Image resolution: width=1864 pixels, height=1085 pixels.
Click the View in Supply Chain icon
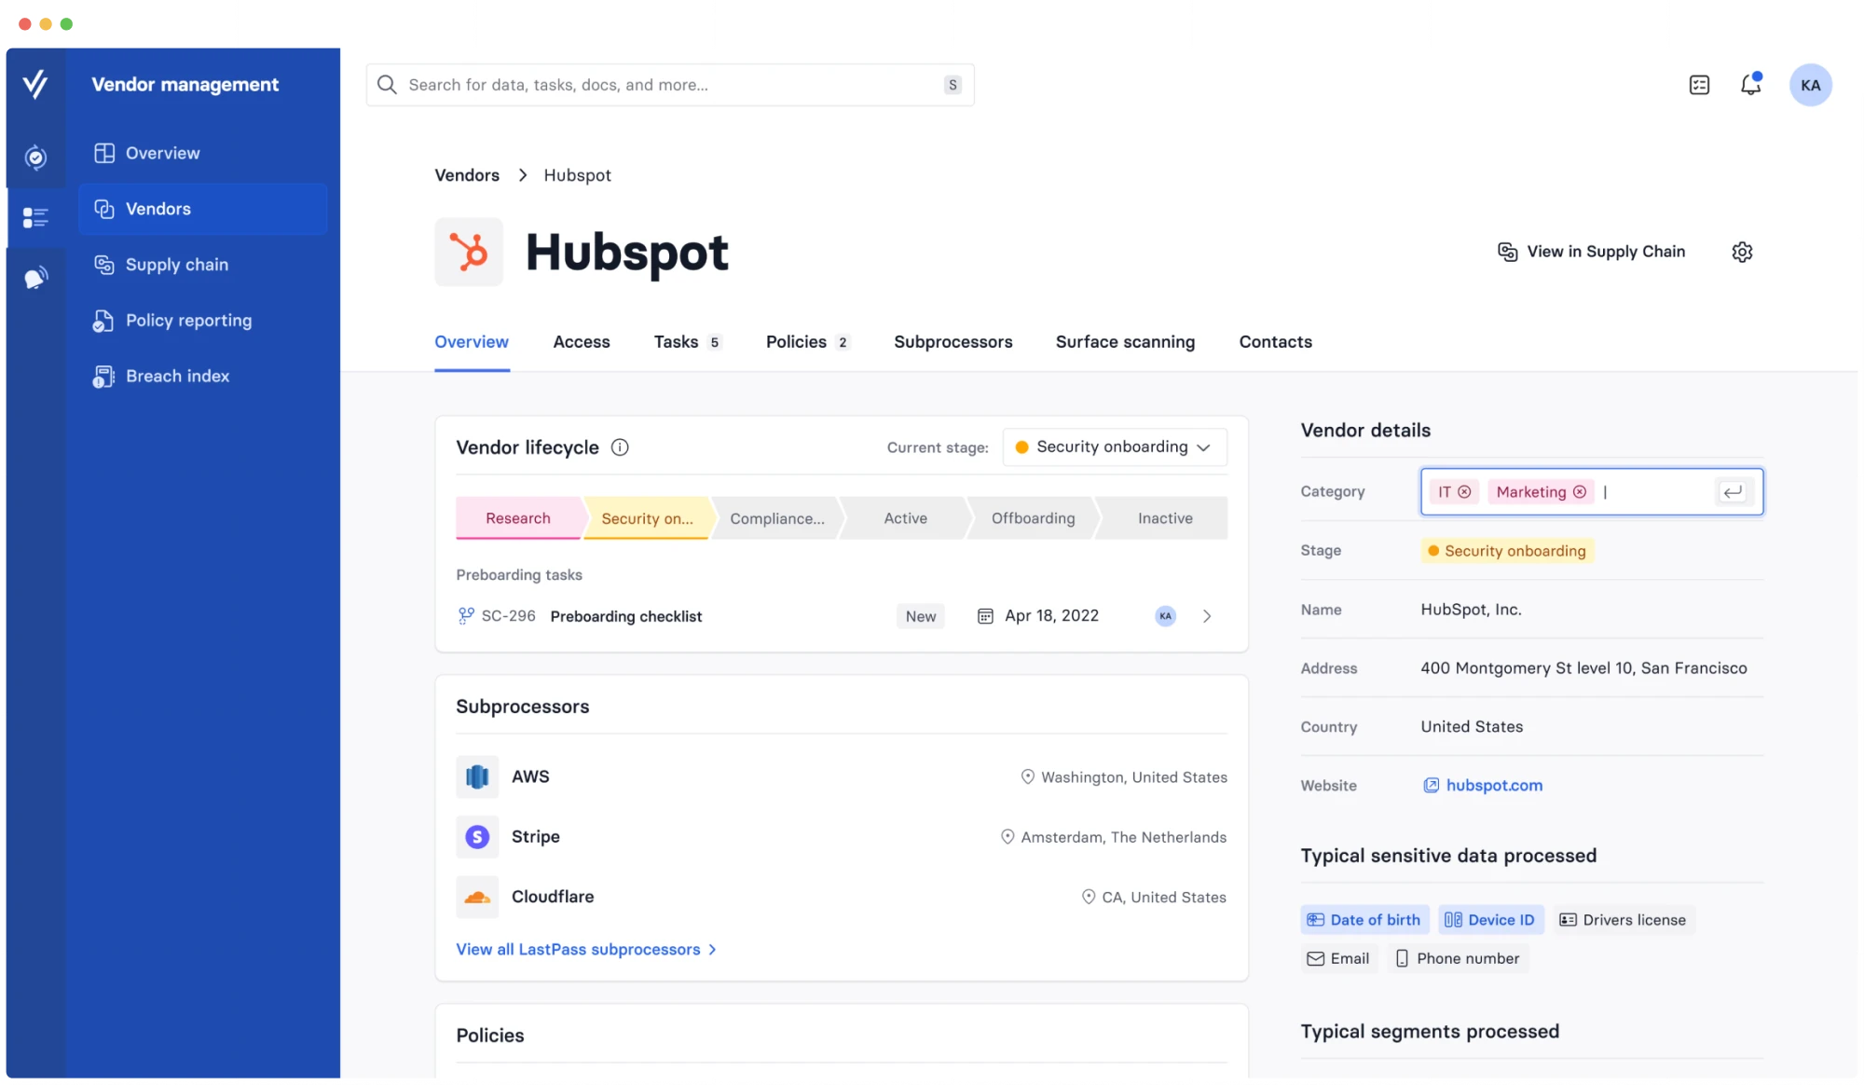1506,252
